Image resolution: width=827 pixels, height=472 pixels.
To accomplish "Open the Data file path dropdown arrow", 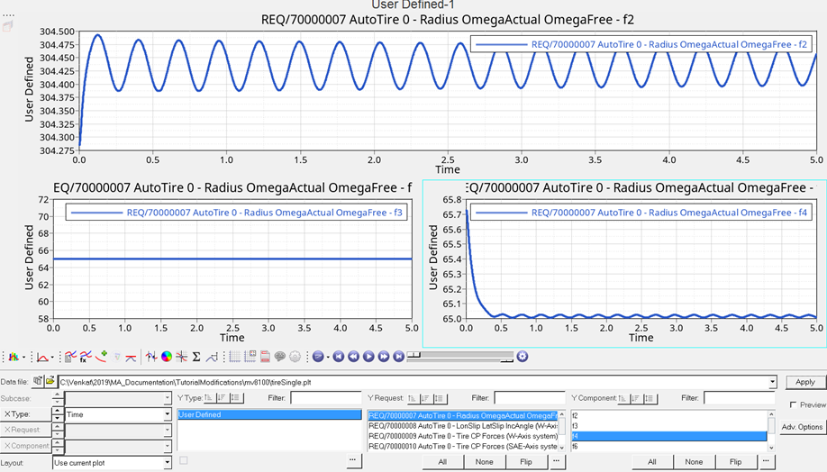I will coord(772,383).
